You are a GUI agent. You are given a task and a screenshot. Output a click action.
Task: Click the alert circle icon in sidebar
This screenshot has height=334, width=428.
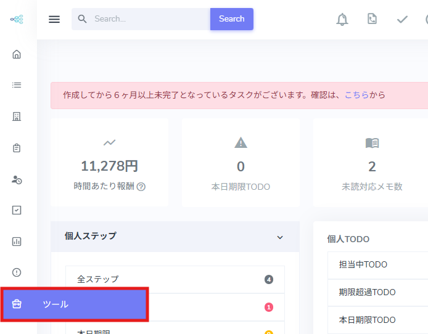(17, 272)
